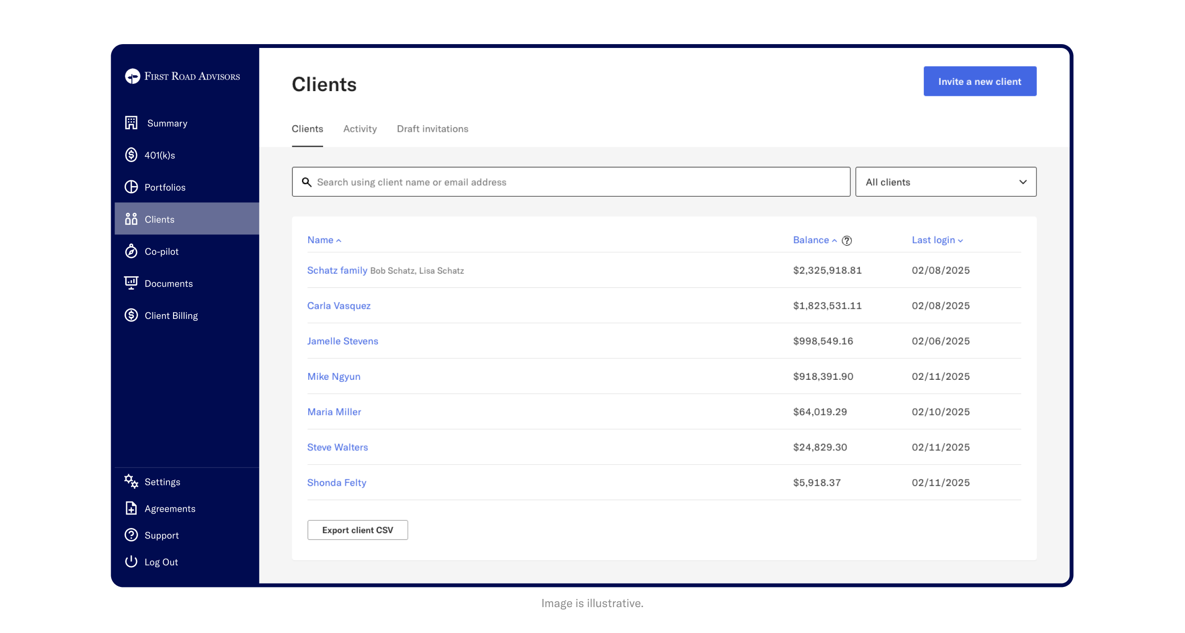Open 401(k)s section

(x=160, y=155)
